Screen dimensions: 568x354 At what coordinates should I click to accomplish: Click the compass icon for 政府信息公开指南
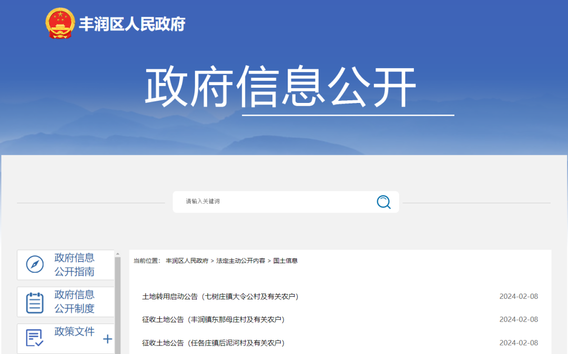tap(35, 264)
